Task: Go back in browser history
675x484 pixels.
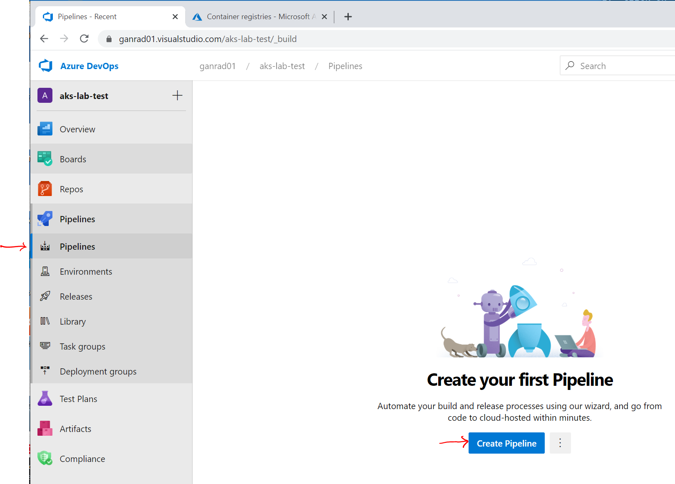Action: click(44, 39)
